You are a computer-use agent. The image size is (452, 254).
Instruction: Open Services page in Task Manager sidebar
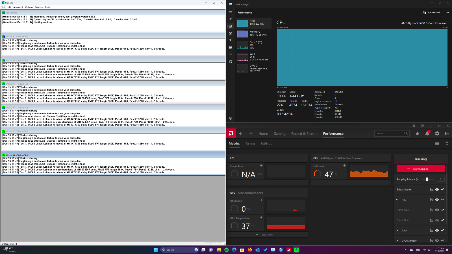click(x=231, y=62)
